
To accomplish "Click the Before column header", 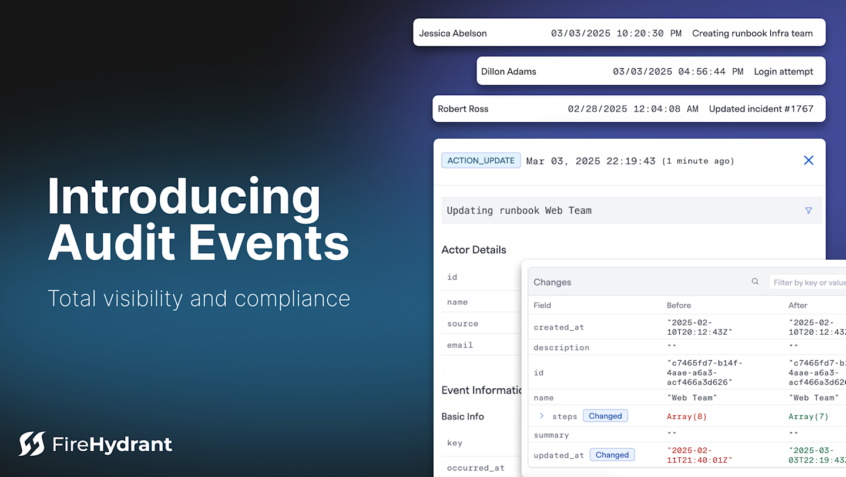I will [679, 305].
